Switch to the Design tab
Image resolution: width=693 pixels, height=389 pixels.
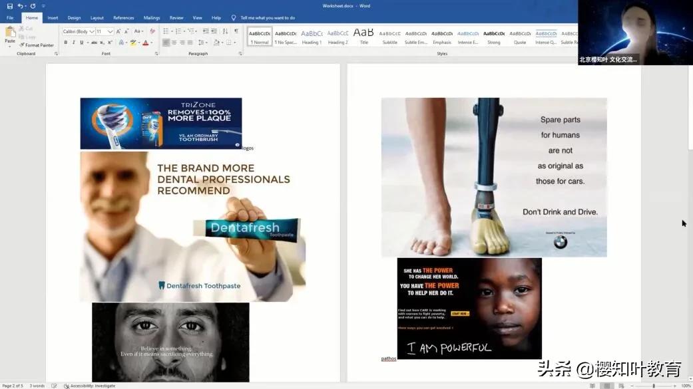point(74,18)
